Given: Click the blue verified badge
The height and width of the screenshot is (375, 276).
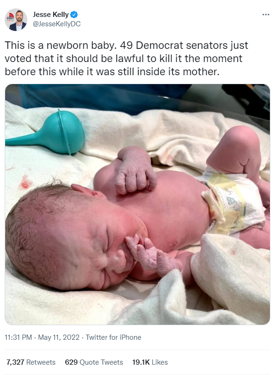Looking at the screenshot, I should point(74,15).
